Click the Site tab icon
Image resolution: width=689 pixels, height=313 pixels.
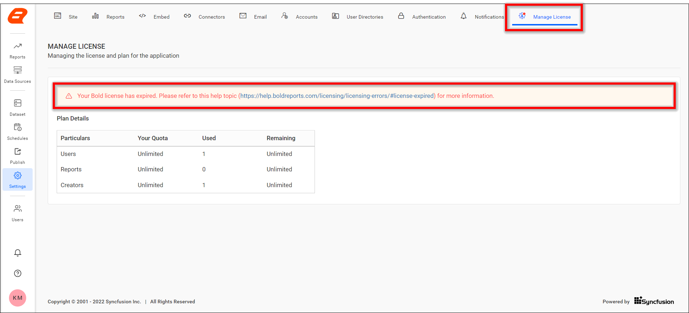coord(57,16)
